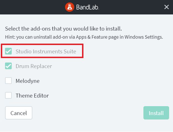
Task: Enable the Melodyne checkbox
Action: [8, 81]
